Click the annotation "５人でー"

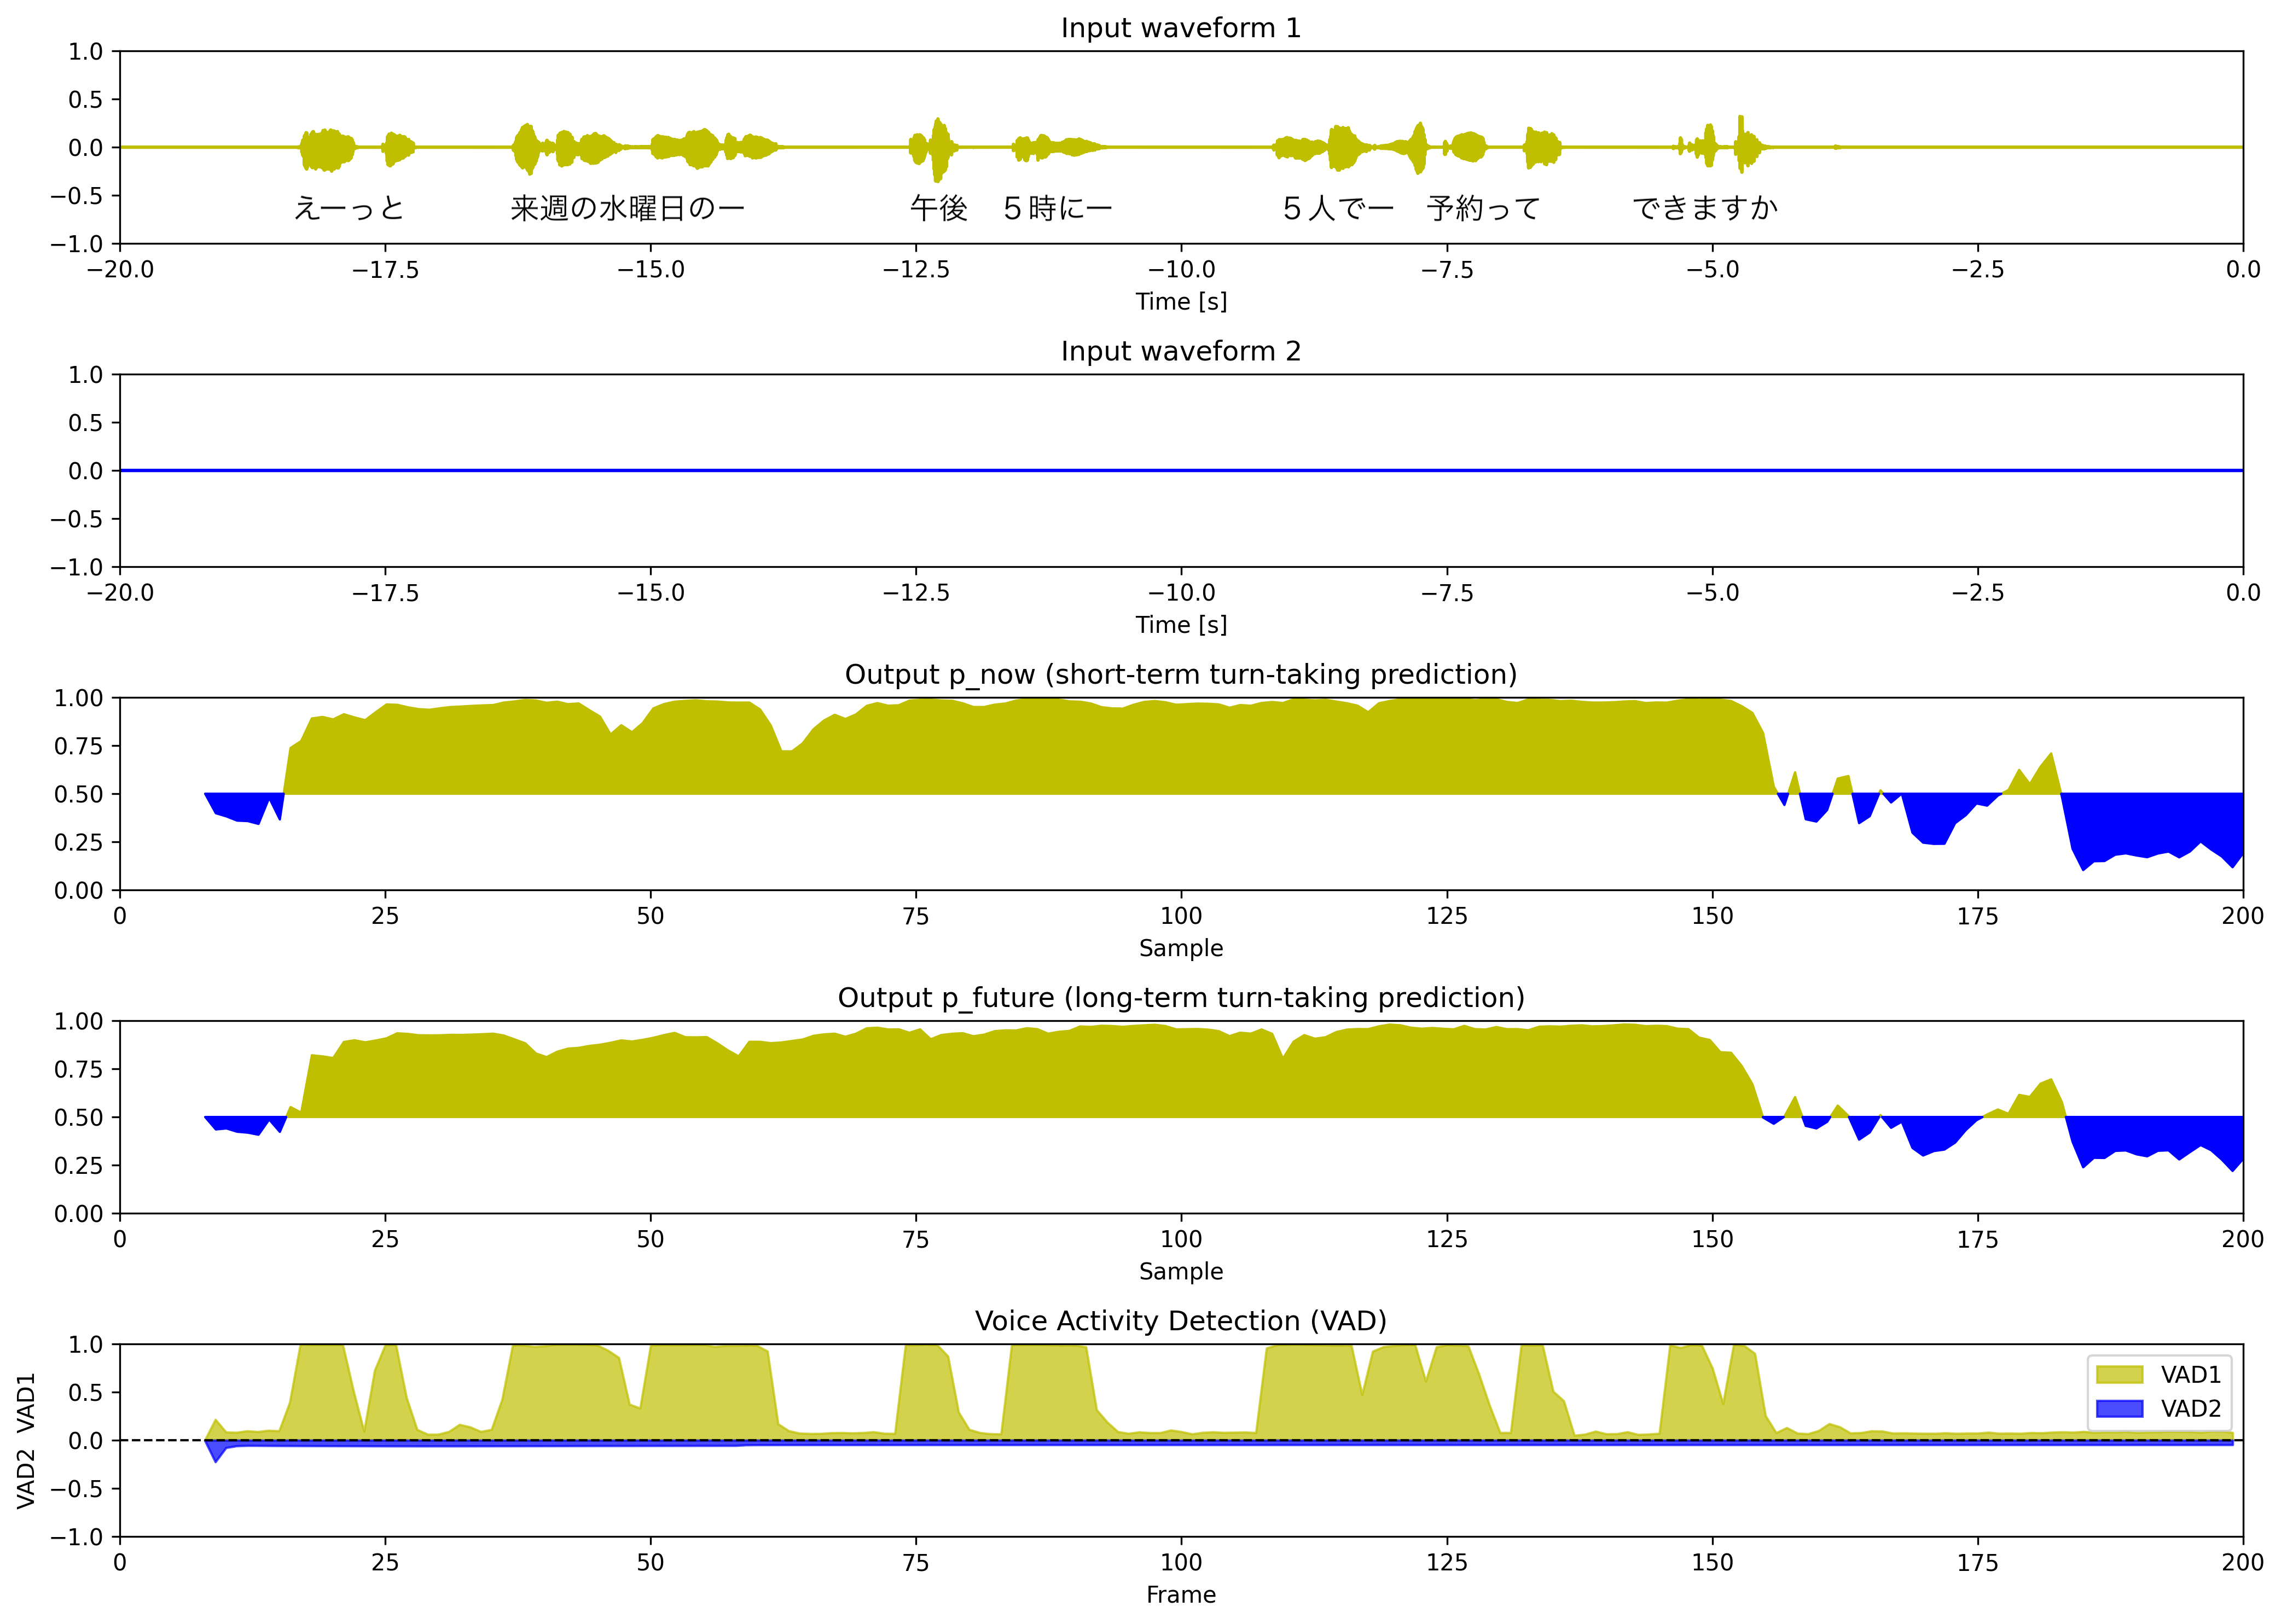(1338, 208)
